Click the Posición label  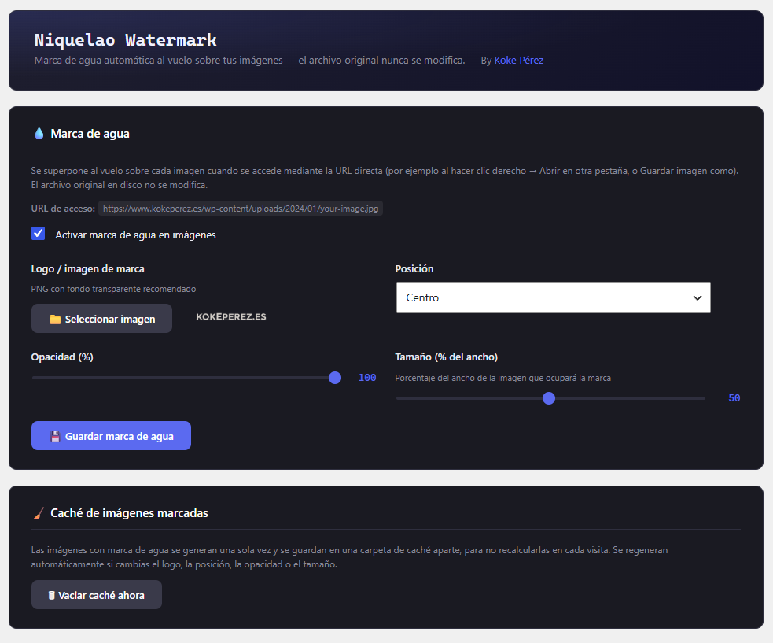[414, 269]
